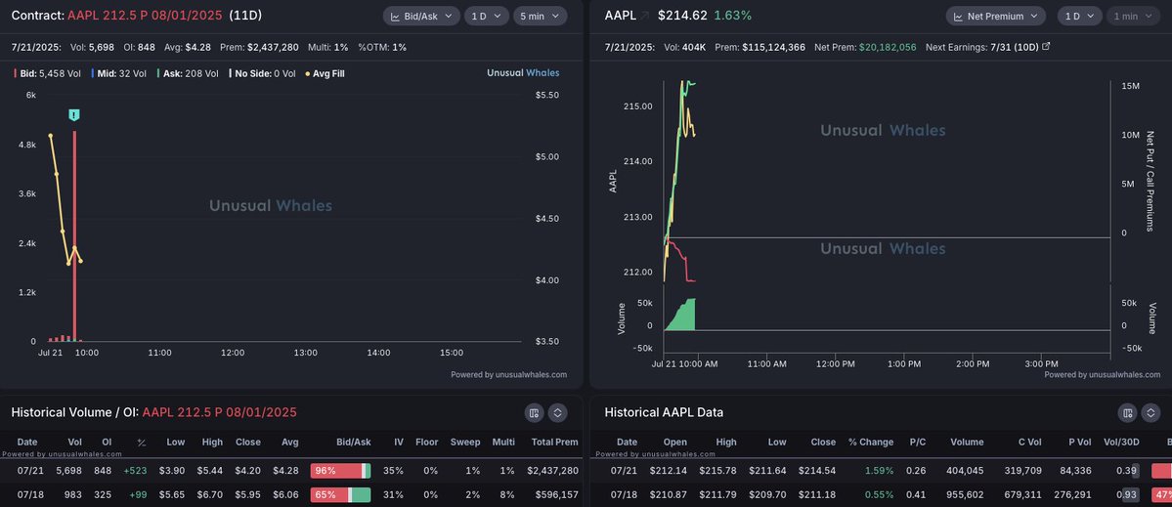Click 'Powered by unusualwhales.com' under the AAPL chart
This screenshot has width=1172, height=507.
click(x=1102, y=375)
